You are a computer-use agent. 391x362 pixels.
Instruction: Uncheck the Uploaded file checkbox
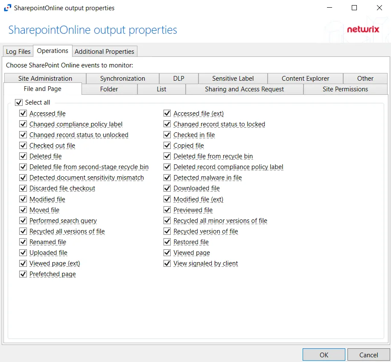click(23, 253)
